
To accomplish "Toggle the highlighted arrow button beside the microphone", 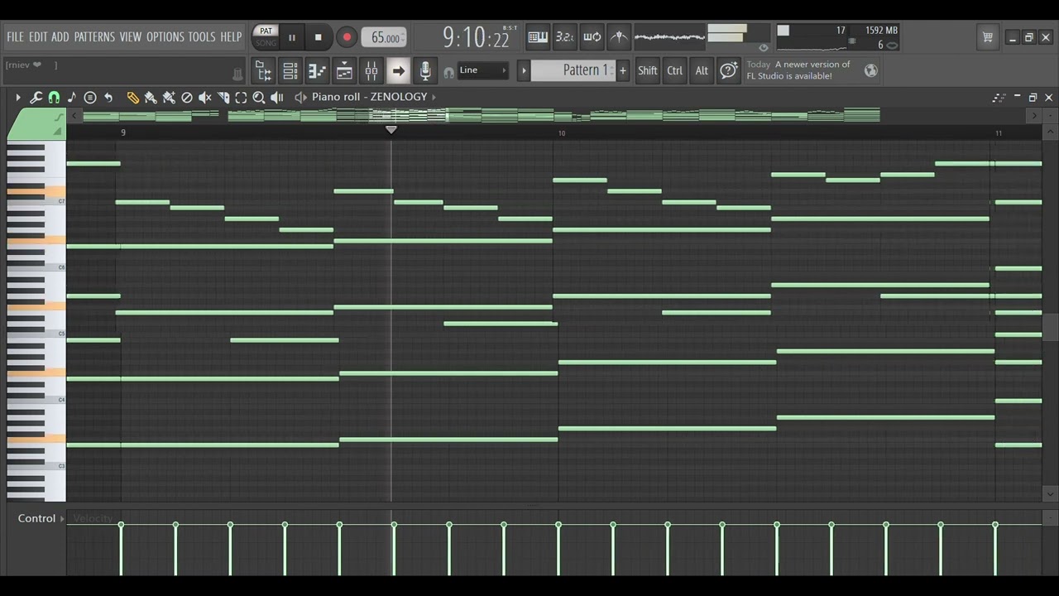I will 398,71.
